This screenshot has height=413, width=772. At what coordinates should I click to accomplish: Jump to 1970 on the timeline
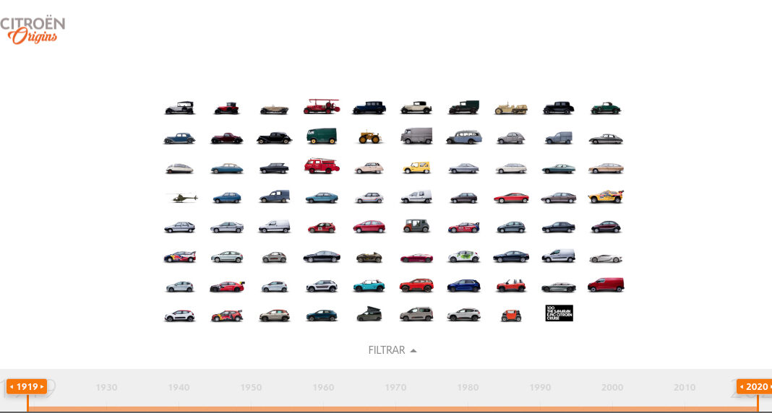click(395, 388)
